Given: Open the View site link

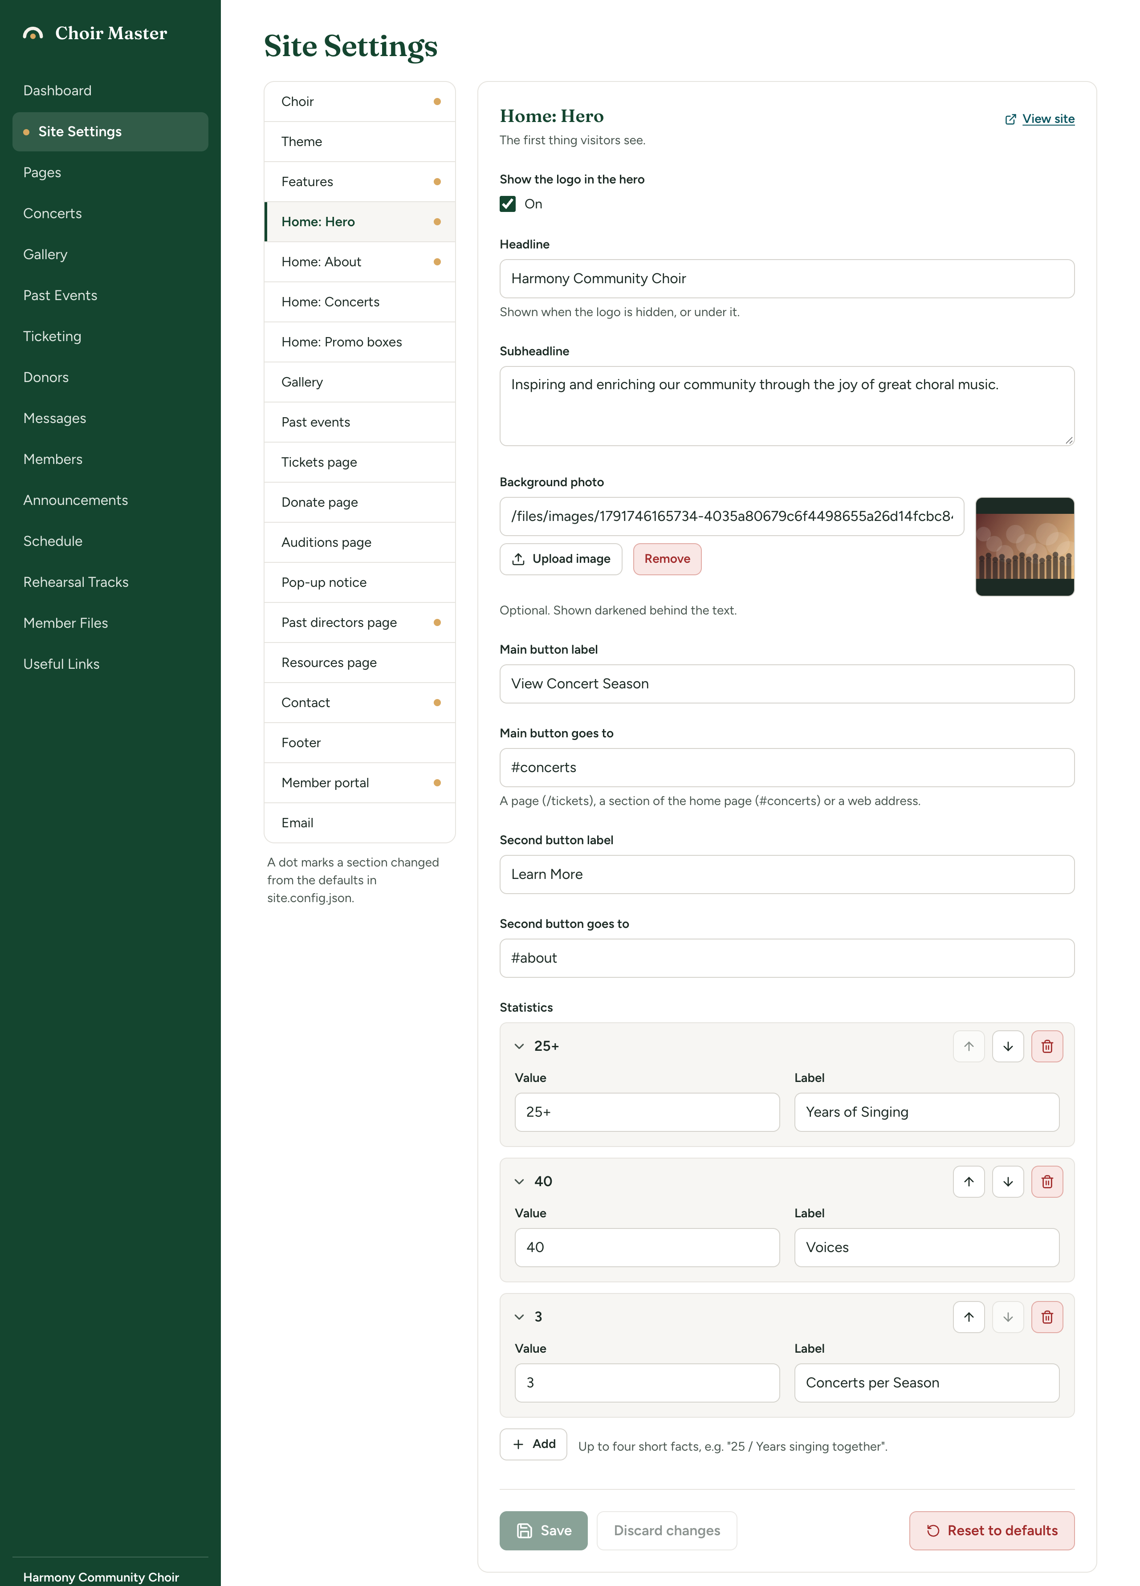Looking at the screenshot, I should coord(1039,119).
